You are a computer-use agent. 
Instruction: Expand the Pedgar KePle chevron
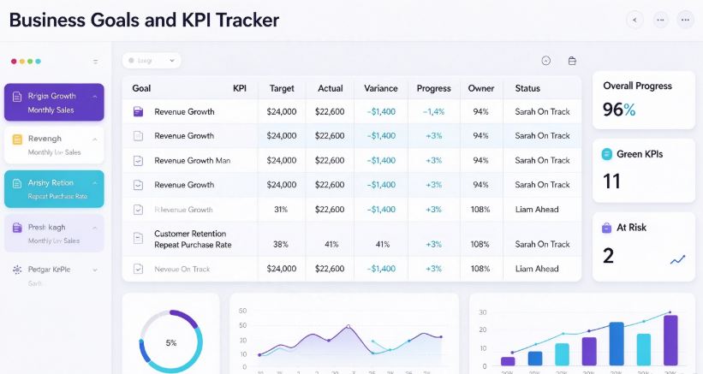(95, 270)
